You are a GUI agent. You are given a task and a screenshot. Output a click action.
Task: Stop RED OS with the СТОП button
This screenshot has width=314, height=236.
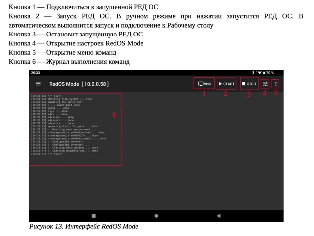pos(249,84)
